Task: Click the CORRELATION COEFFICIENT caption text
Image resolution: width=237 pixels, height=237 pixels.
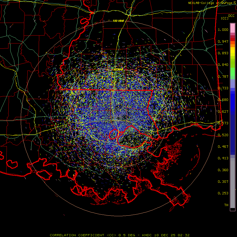Action: [77, 235]
